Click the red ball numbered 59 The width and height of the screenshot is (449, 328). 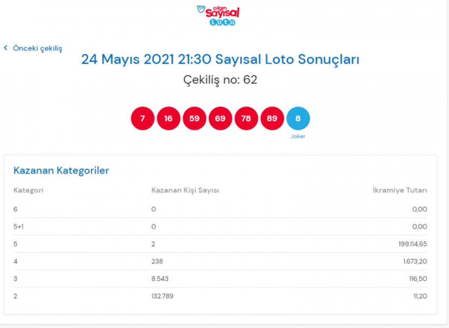coord(194,118)
